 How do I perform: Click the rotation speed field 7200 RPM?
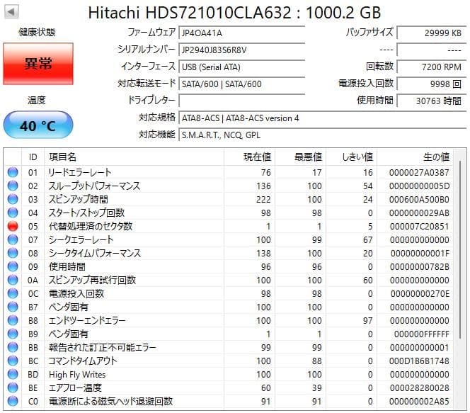(x=432, y=67)
